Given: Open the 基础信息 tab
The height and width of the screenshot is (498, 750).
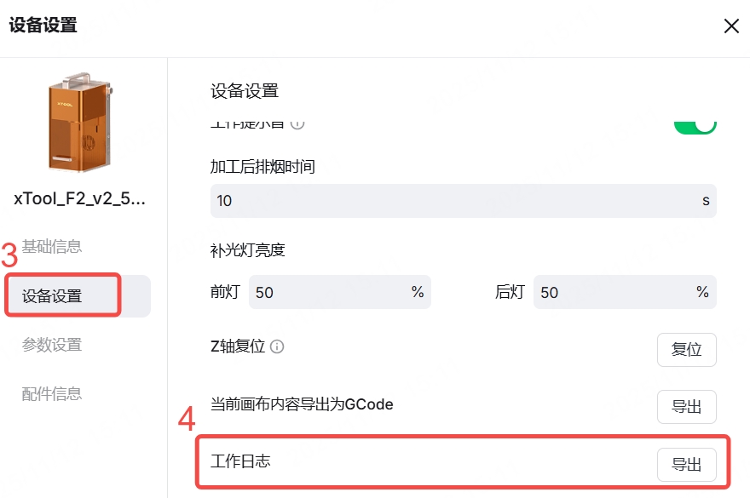Looking at the screenshot, I should tap(52, 247).
